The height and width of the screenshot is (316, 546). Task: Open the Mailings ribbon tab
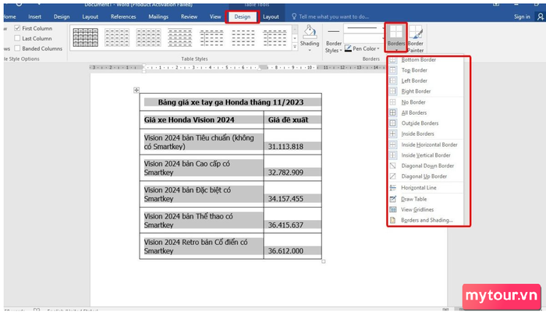[x=158, y=16]
